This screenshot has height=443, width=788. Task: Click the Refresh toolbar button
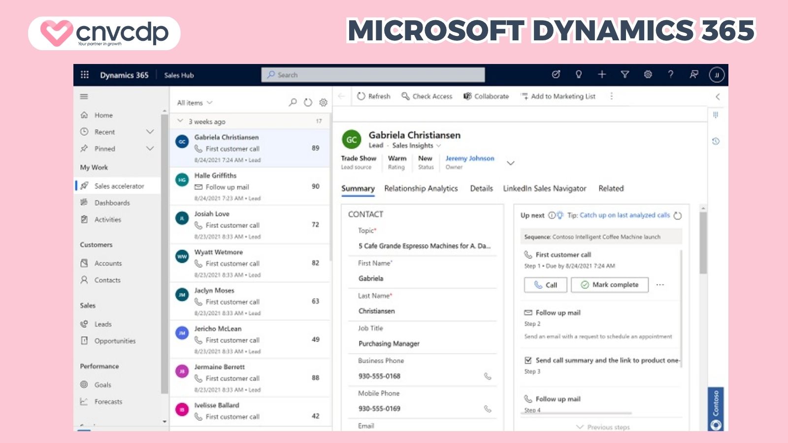click(x=374, y=96)
